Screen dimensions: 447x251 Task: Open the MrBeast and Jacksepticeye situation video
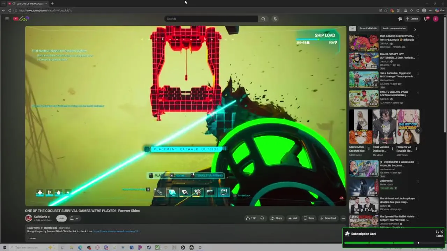(x=364, y=205)
